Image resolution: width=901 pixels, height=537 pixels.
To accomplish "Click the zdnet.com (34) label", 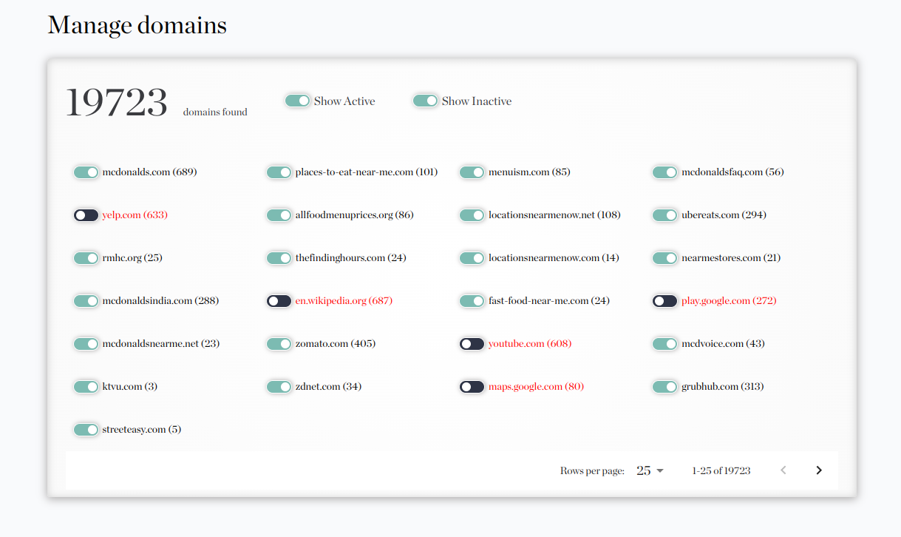I will coord(328,387).
